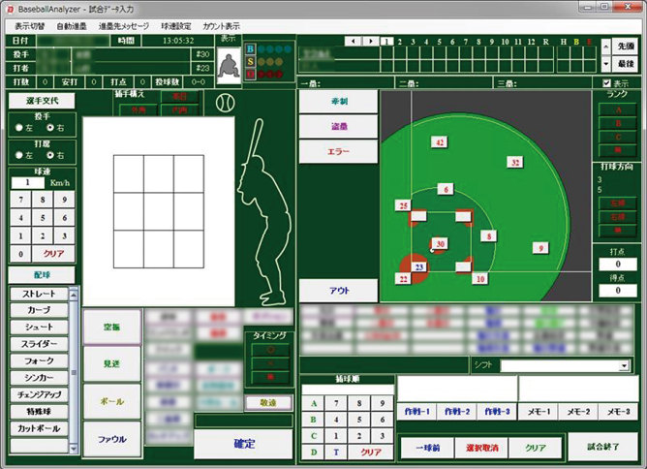
Task: Open the 球速設定 menu
Action: (x=175, y=26)
